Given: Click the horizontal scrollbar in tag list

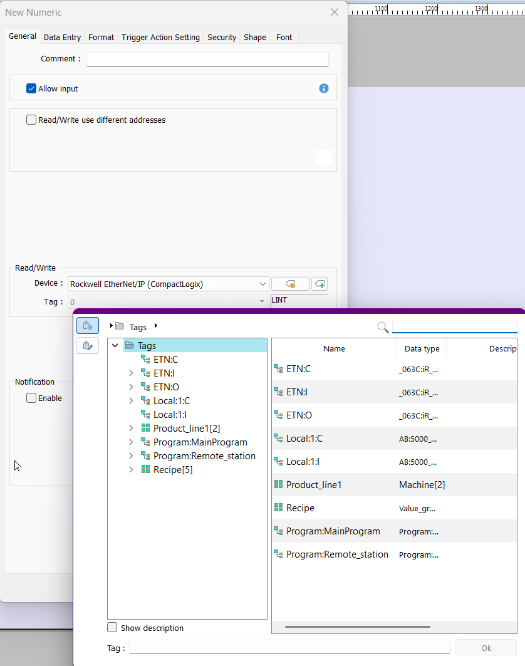Looking at the screenshot, I should [357, 627].
